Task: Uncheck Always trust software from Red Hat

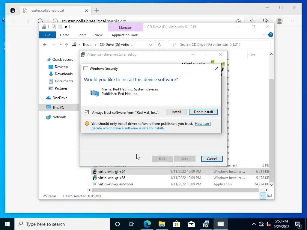Action: (87, 112)
